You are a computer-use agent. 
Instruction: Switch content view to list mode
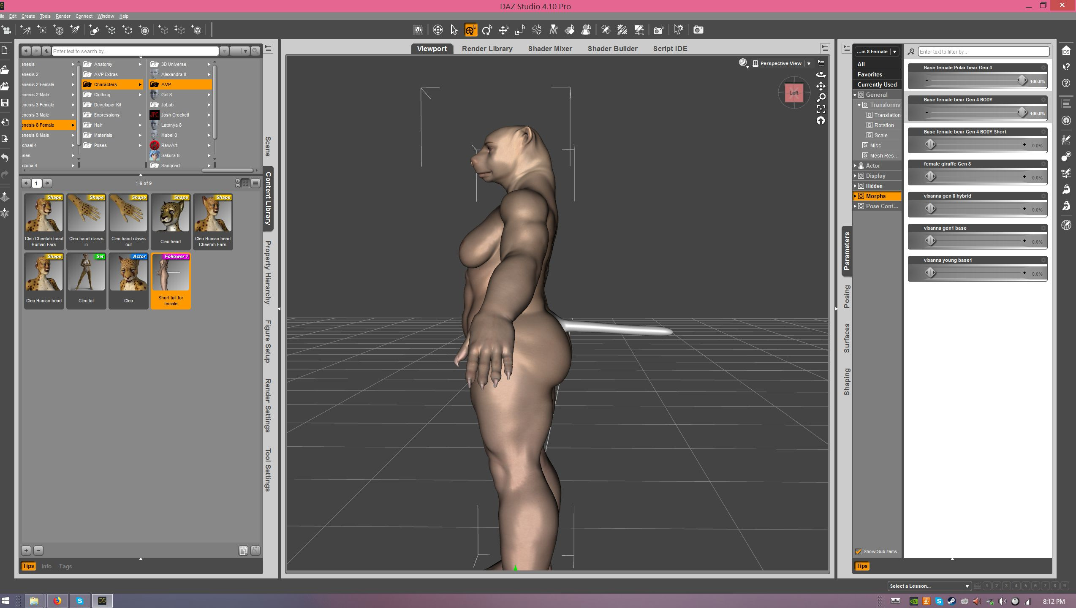[255, 183]
